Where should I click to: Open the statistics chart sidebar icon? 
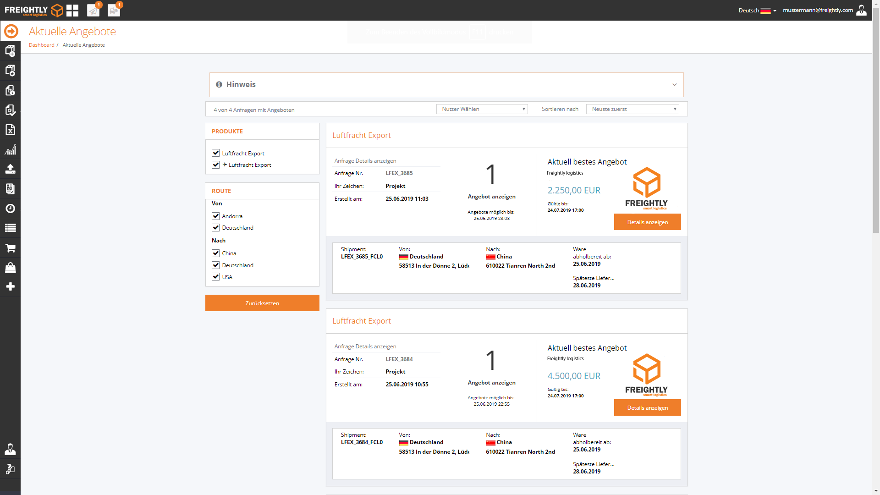10,149
